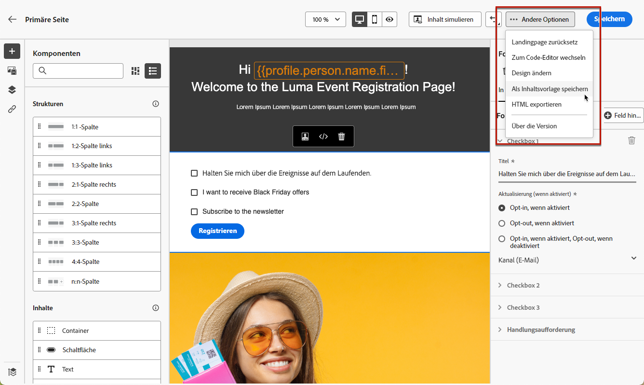The width and height of the screenshot is (644, 385).
Task: Expand the Checkbox 3 section
Action: click(567, 307)
